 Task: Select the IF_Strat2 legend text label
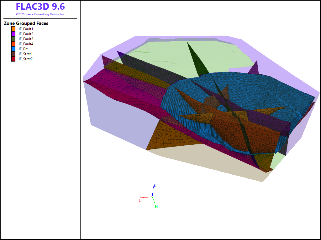click(x=26, y=59)
